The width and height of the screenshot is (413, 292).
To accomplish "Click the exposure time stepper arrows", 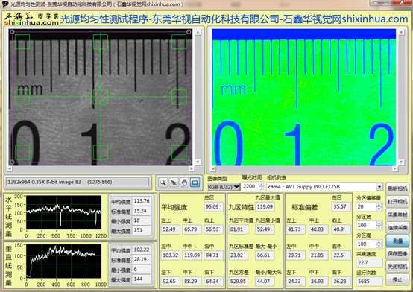I will (x=261, y=186).
